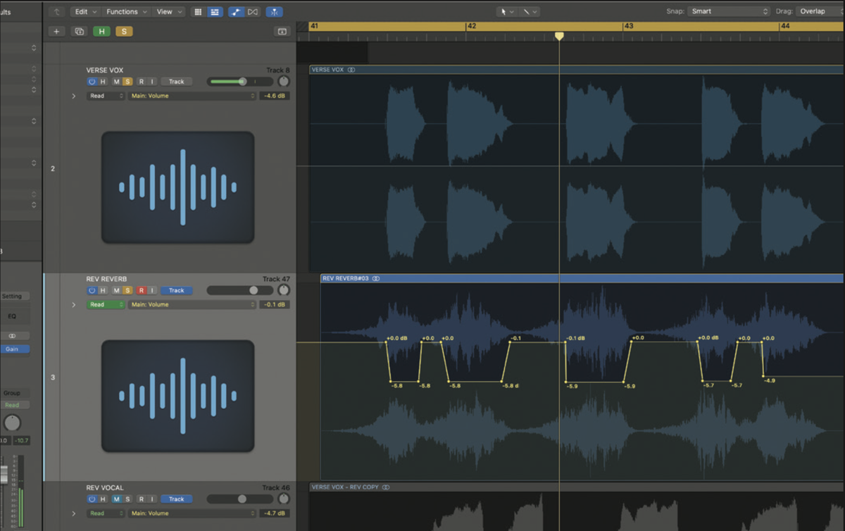The width and height of the screenshot is (845, 531).
Task: Click the Track button on REV VOCAL
Action: pyautogui.click(x=176, y=499)
